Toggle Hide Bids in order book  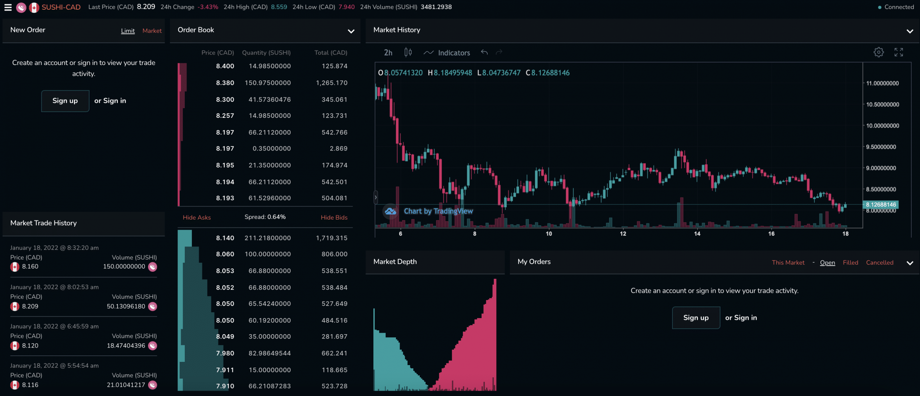coord(334,217)
